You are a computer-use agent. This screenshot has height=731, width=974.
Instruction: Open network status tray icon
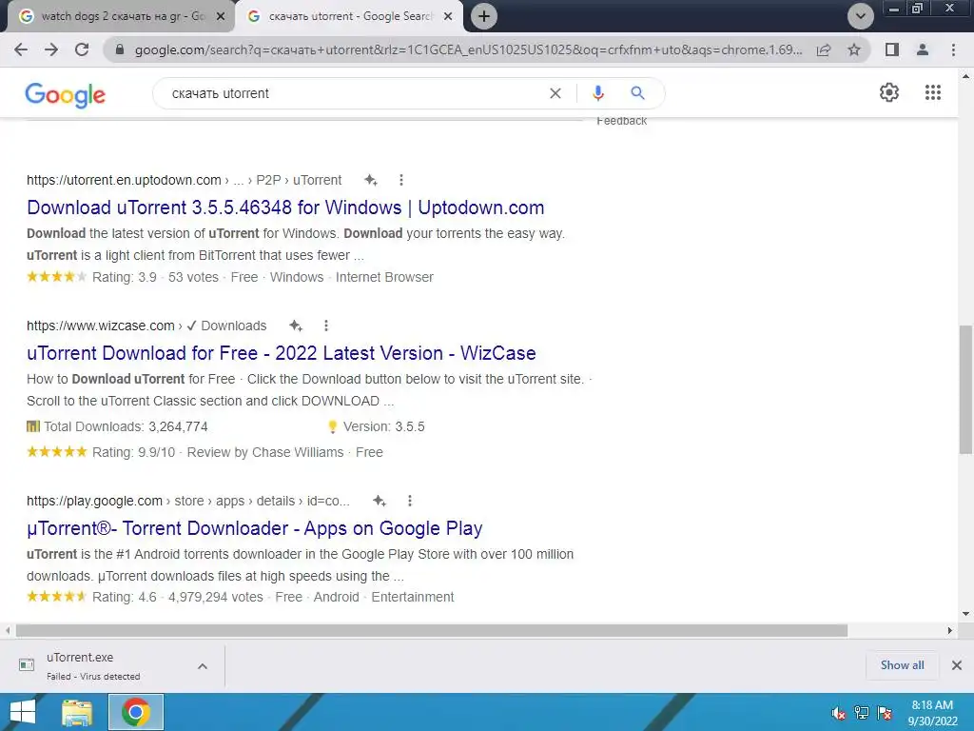(x=862, y=714)
